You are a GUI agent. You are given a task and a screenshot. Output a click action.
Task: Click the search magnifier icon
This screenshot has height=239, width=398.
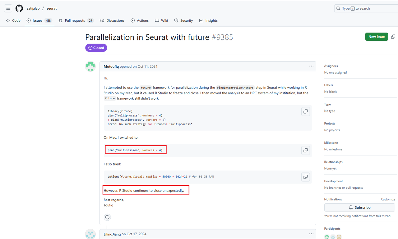click(x=338, y=8)
